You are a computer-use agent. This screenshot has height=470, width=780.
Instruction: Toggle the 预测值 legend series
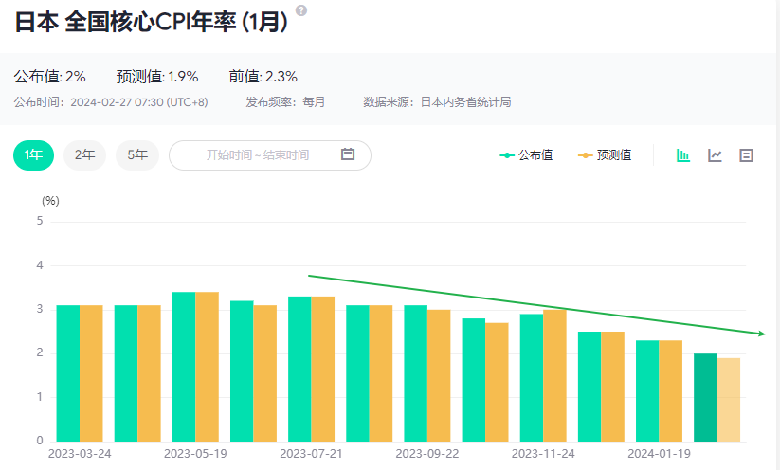pyautogui.click(x=606, y=155)
